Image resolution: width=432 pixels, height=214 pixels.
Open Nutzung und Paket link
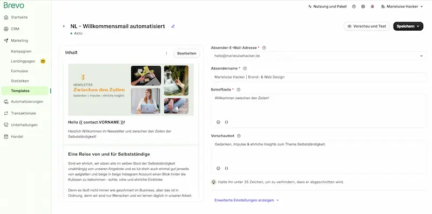pos(330,6)
